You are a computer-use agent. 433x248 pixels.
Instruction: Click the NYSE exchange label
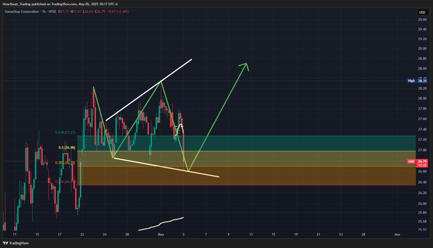pyautogui.click(x=52, y=12)
